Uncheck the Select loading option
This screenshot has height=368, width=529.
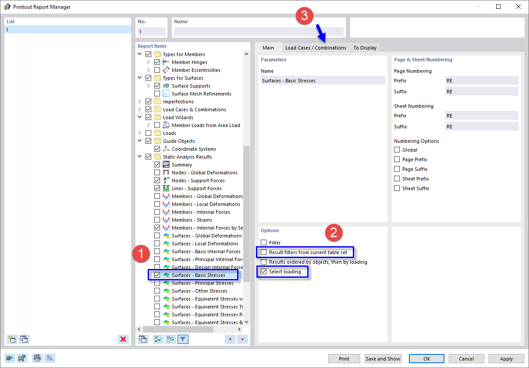coord(263,272)
